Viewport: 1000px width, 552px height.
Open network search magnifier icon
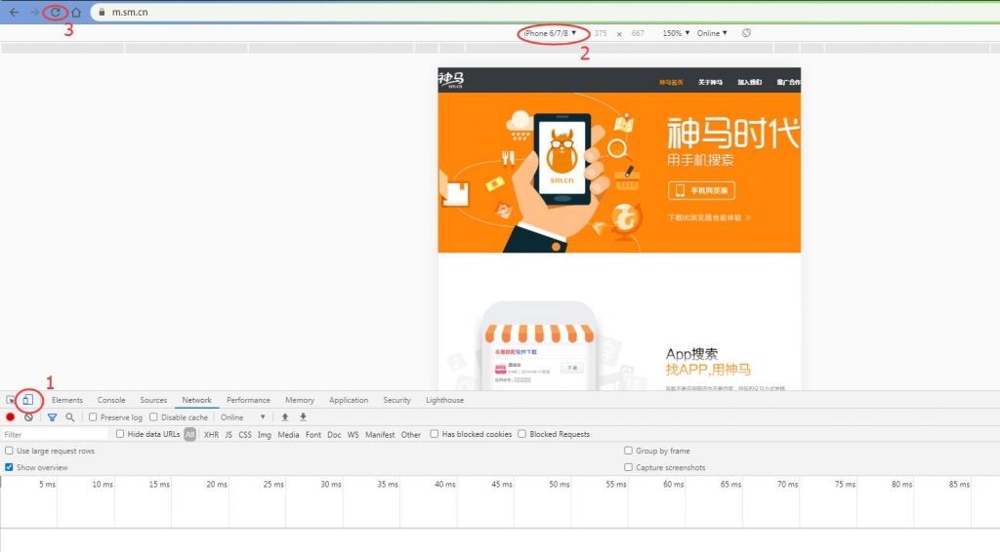[70, 417]
